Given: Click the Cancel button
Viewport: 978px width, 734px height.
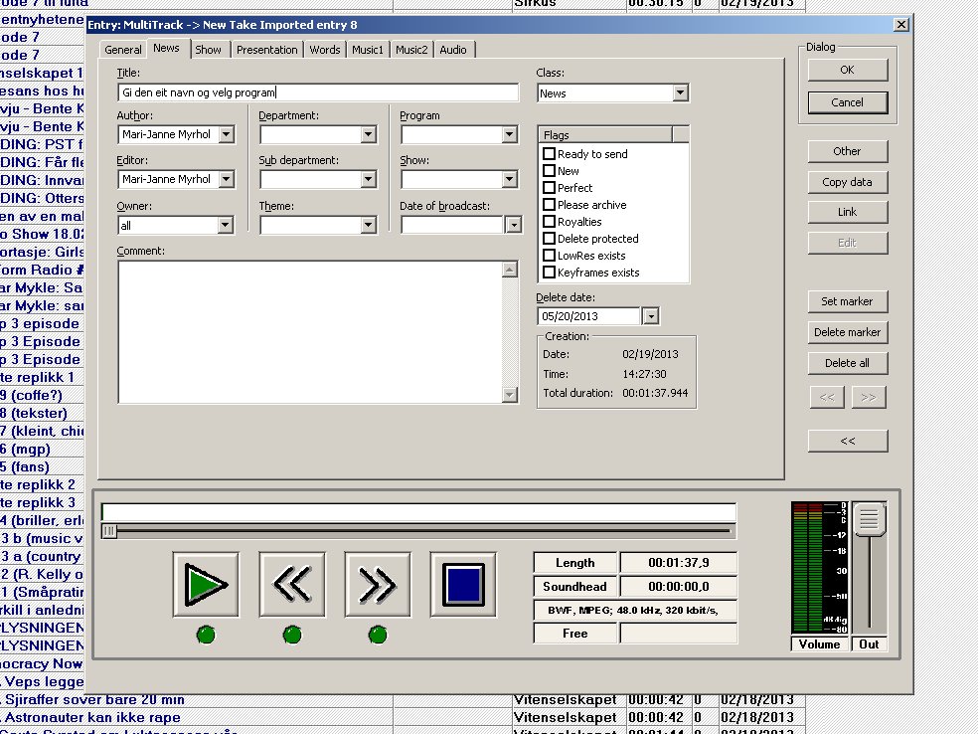Looking at the screenshot, I should tap(848, 102).
